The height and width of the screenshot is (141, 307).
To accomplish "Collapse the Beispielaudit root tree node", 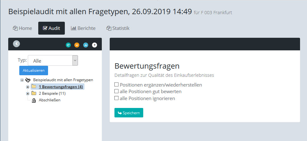I will click(22, 80).
